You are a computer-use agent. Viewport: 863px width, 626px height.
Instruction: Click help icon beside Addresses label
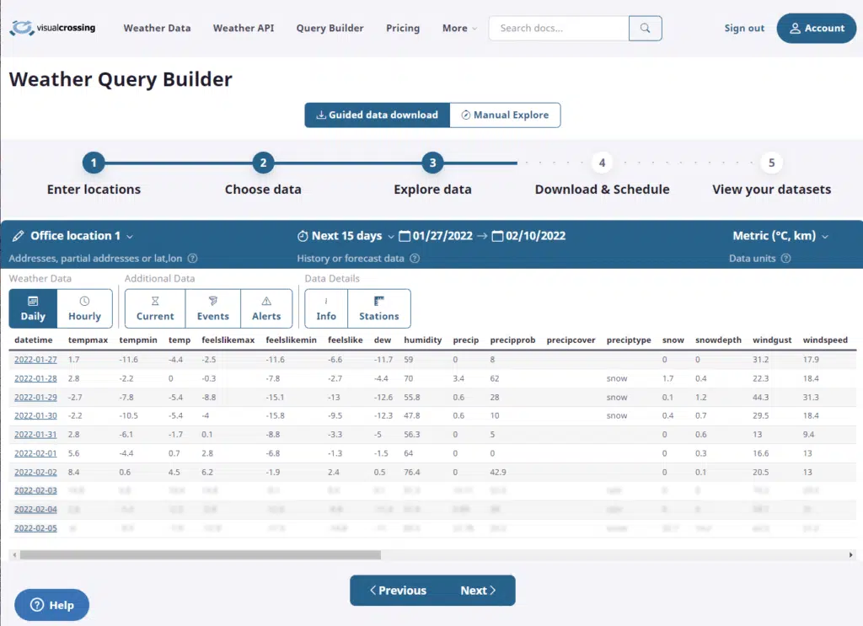[x=192, y=259]
